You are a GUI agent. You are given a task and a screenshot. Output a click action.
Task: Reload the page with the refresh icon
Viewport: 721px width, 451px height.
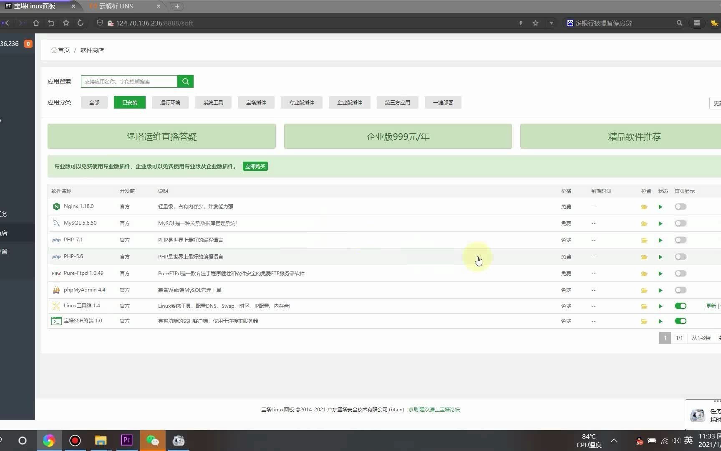(x=81, y=23)
